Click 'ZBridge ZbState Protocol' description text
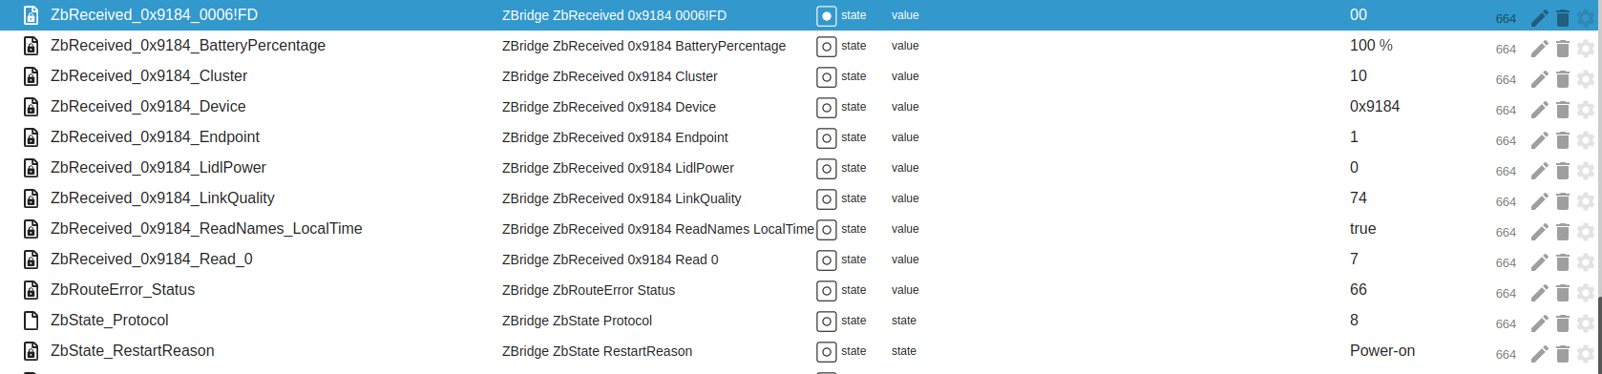1602x374 pixels. [x=577, y=321]
